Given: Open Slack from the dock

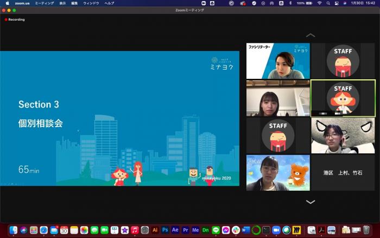Looking at the screenshot, I should click(x=236, y=230).
